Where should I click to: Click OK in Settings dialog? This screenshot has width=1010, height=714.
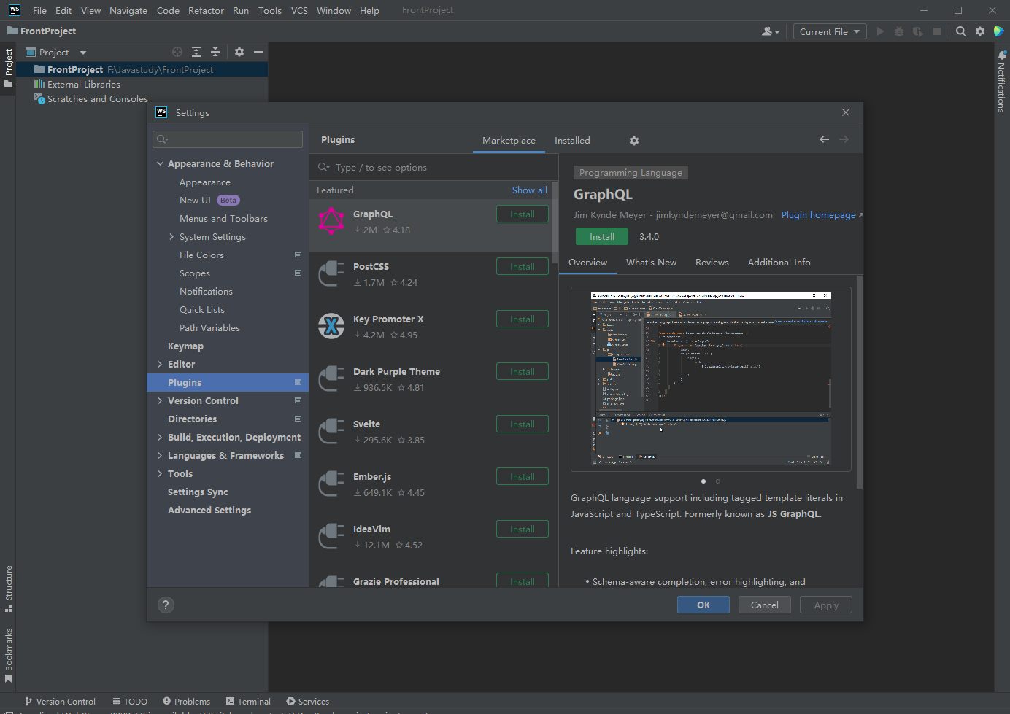tap(703, 605)
